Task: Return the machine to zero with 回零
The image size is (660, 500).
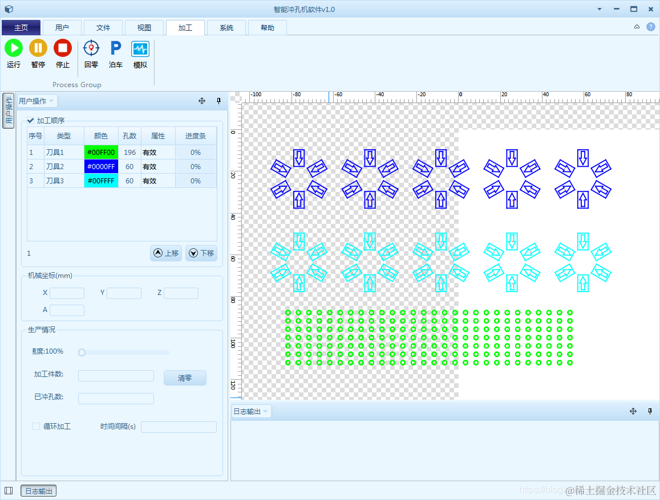Action: pos(91,48)
